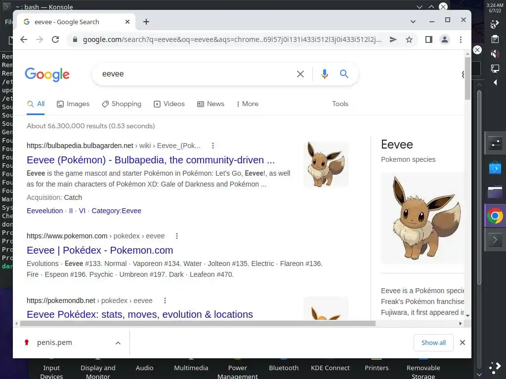Open the Generation VI sublink
506x379 pixels.
(x=82, y=211)
